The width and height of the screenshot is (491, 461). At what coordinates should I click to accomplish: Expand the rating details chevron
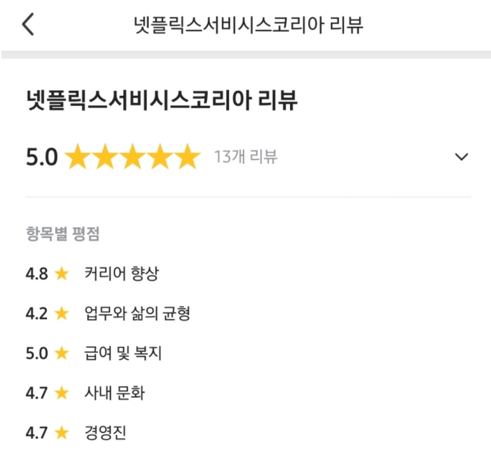[x=462, y=157]
